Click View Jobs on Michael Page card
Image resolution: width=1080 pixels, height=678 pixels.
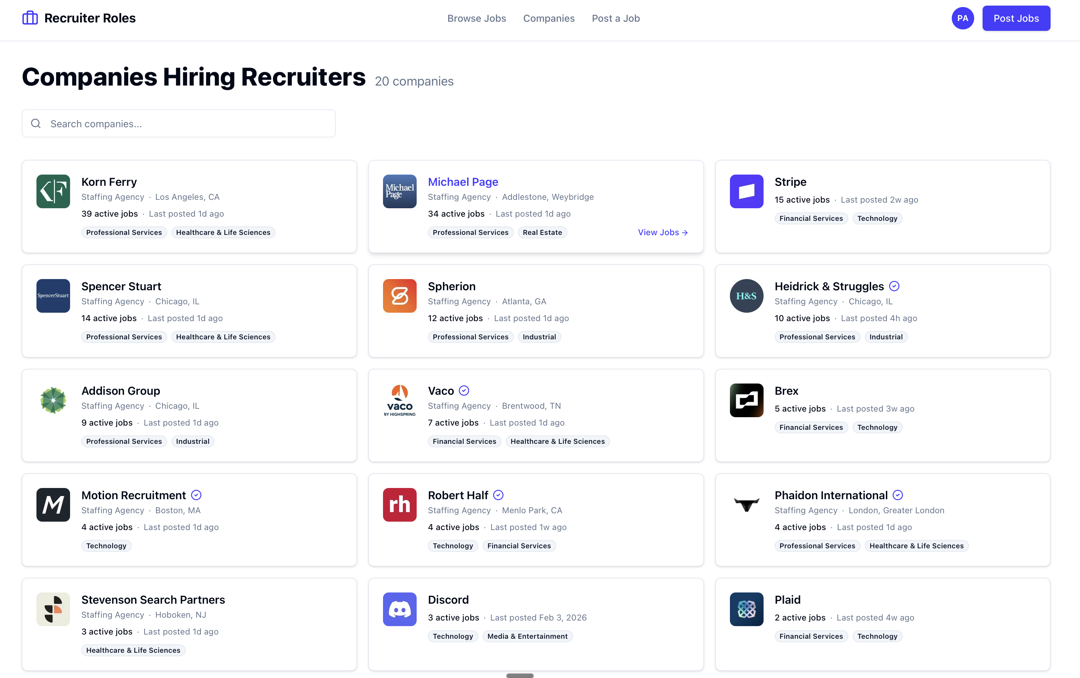662,232
